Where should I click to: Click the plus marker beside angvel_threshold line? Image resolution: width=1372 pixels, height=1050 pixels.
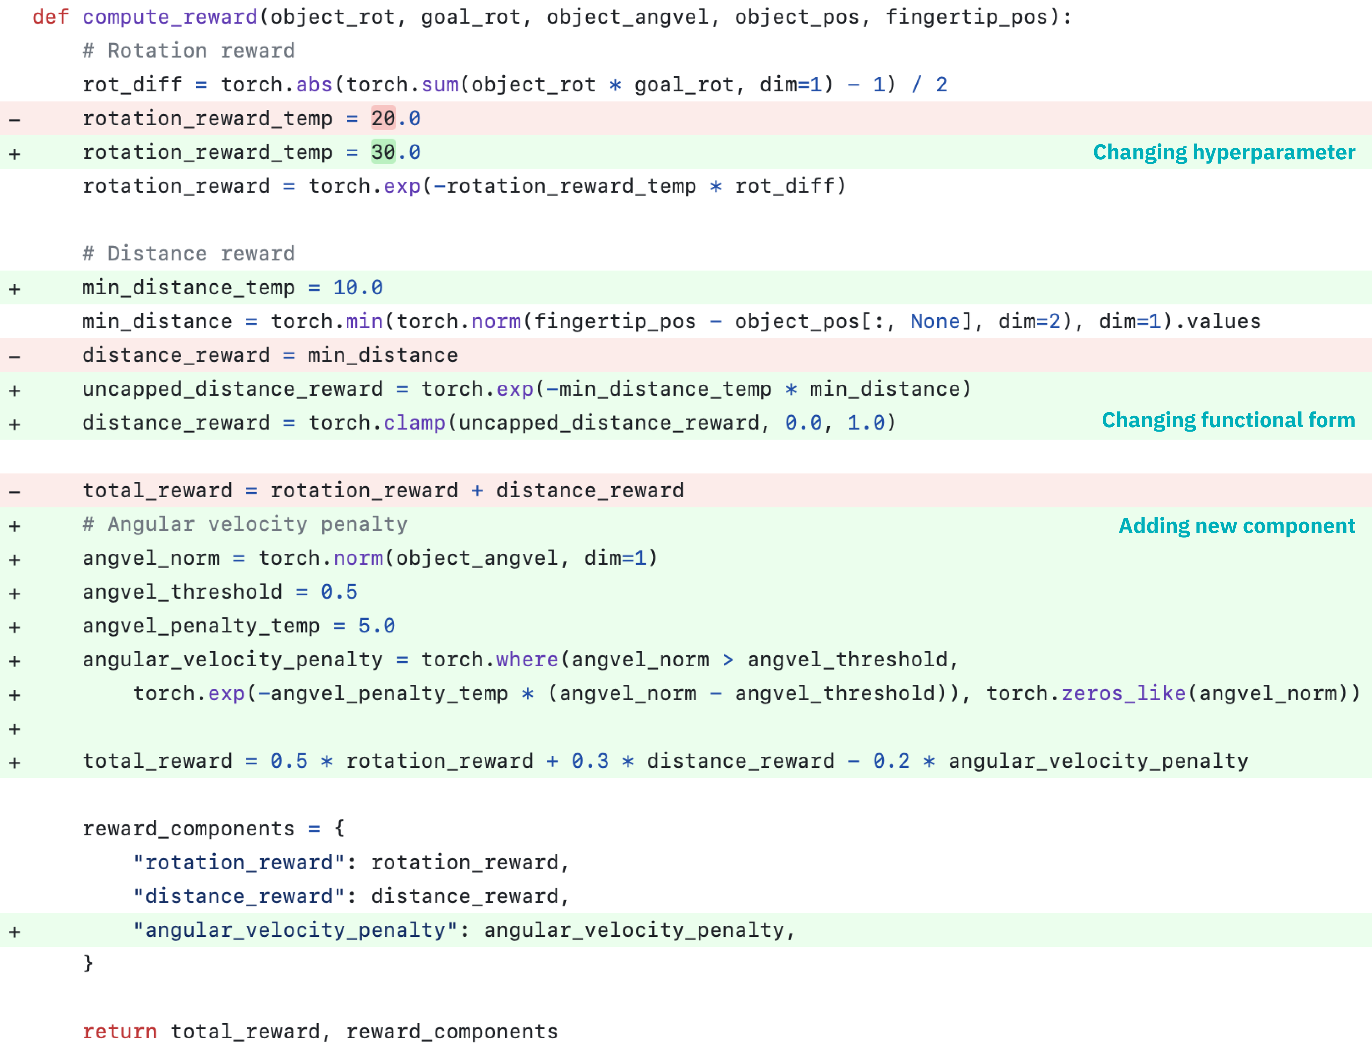click(15, 593)
